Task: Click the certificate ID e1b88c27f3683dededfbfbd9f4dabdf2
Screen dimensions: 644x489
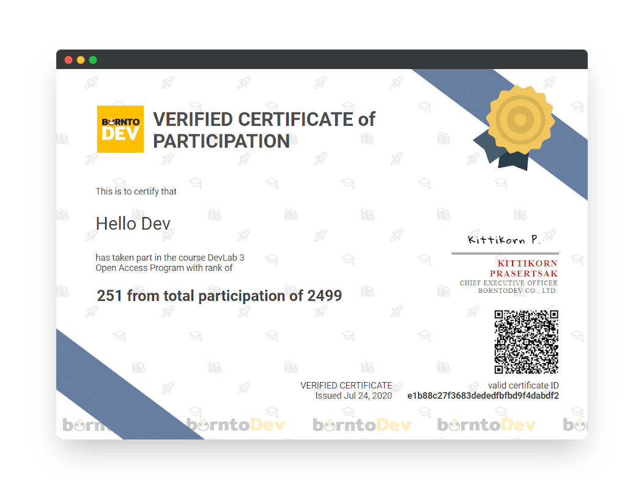Action: coord(483,396)
